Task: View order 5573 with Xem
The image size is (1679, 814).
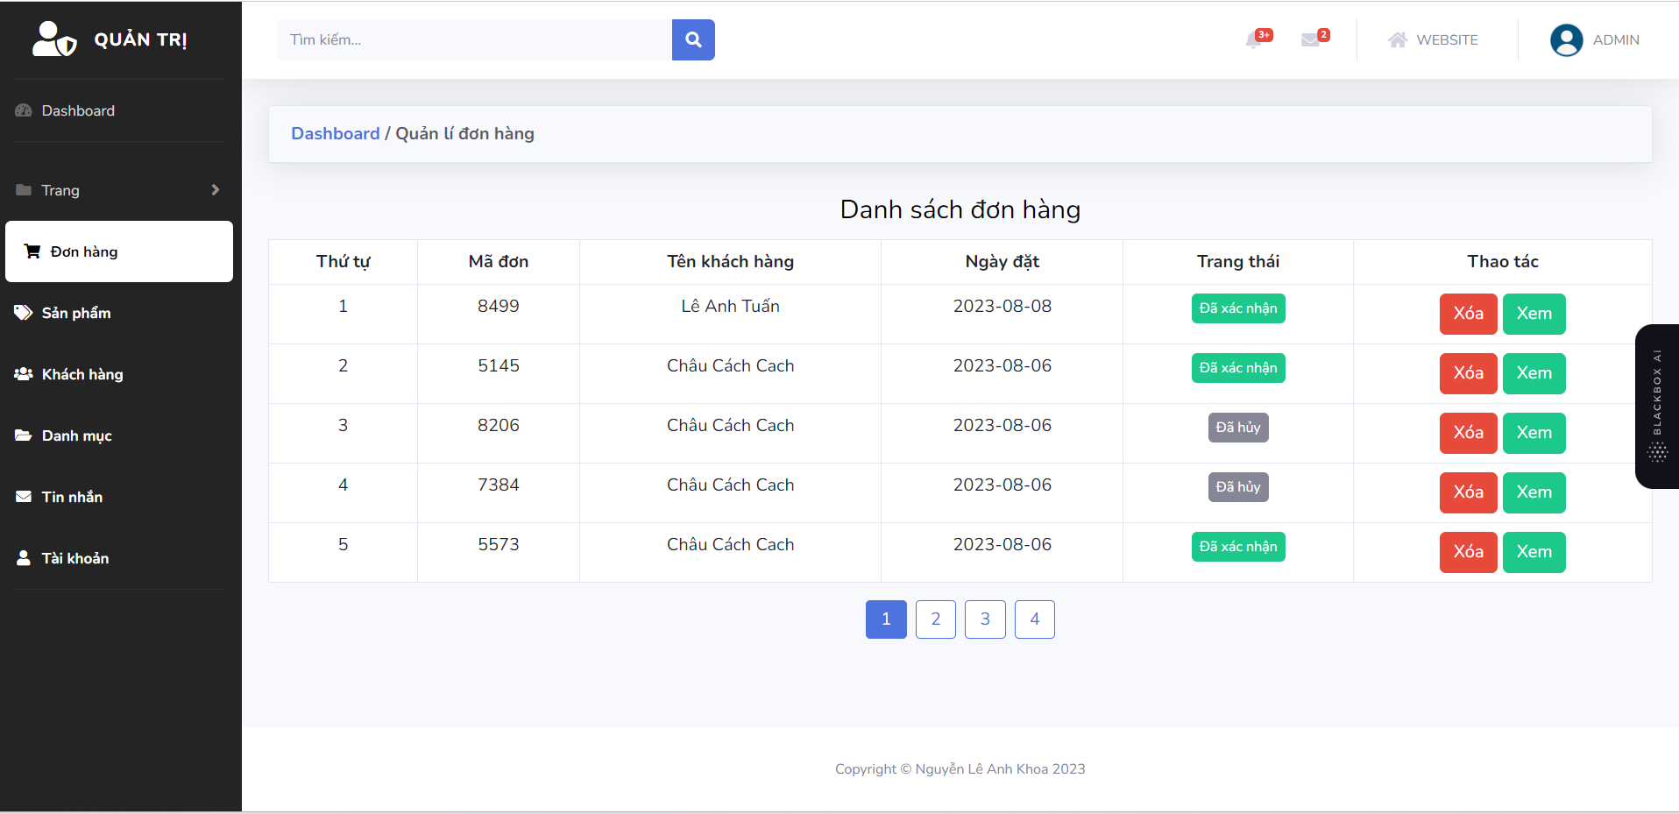Action: coord(1534,552)
